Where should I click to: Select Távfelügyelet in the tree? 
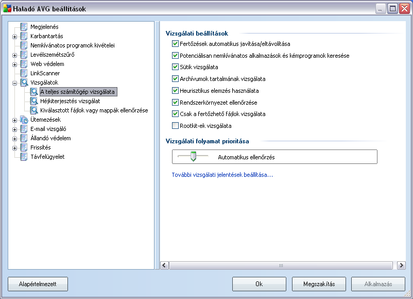pyautogui.click(x=47, y=157)
